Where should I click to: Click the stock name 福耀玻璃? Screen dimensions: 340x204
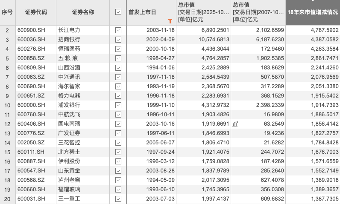coord(69,189)
